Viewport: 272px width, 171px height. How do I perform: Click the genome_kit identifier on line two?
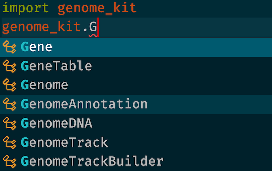pyautogui.click(x=41, y=27)
